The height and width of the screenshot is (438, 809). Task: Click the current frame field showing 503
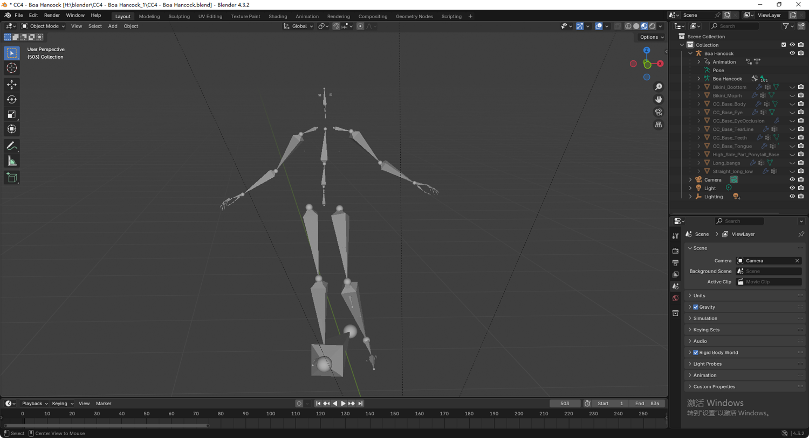[565, 404]
